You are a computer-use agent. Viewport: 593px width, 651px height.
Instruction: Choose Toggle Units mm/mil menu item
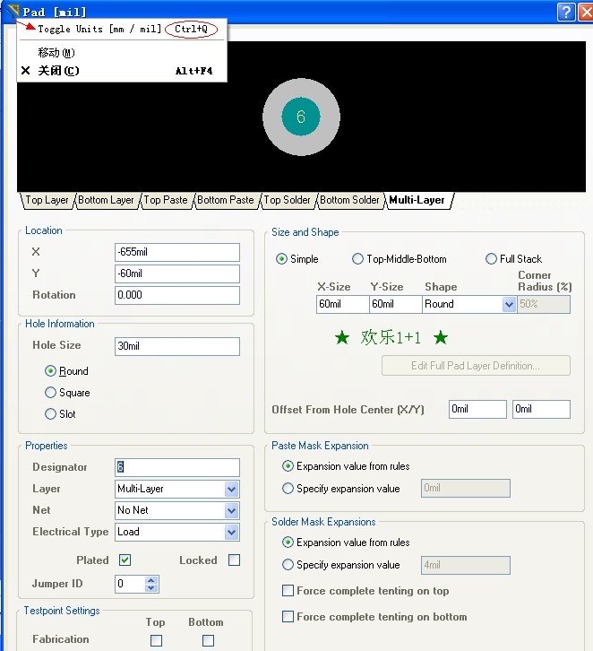pyautogui.click(x=122, y=29)
